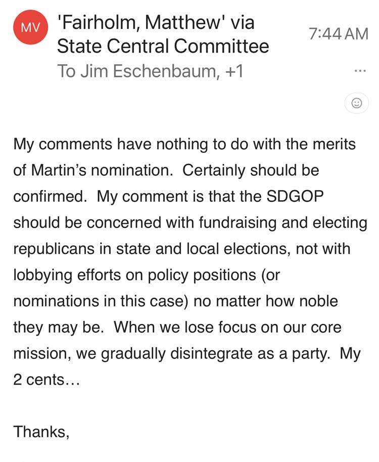Tap the line starting 'My comments have nothing'
Viewport: 379px width, 462px height.
184,145
